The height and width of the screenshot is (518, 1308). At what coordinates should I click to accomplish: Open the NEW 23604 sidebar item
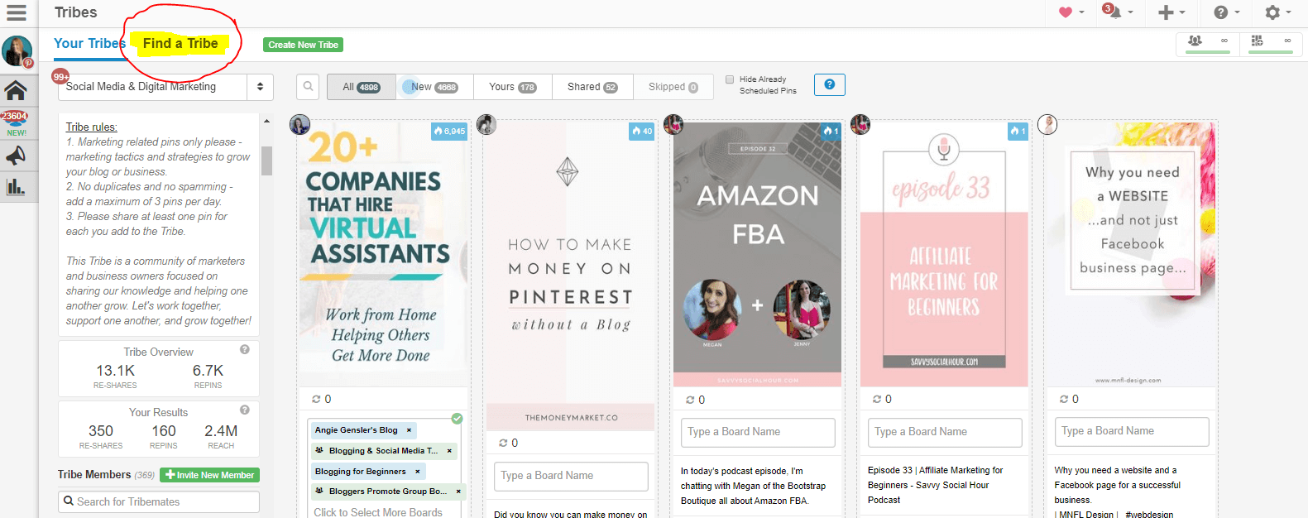pyautogui.click(x=16, y=123)
